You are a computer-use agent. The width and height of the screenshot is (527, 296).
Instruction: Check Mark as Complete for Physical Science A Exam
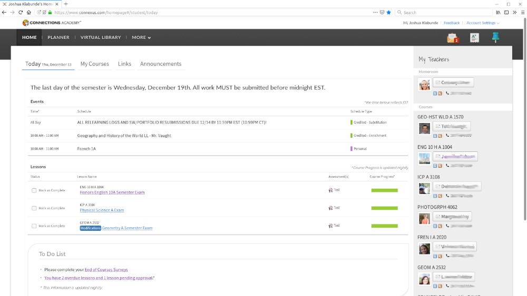pyautogui.click(x=34, y=208)
